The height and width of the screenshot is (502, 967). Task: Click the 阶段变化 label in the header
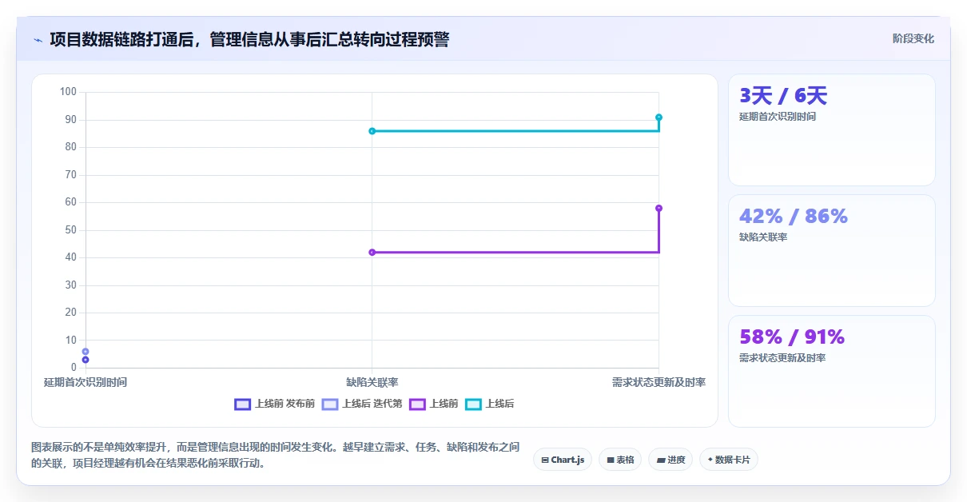[x=913, y=38]
